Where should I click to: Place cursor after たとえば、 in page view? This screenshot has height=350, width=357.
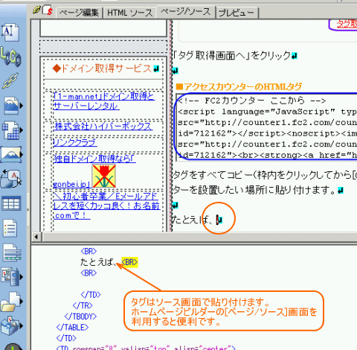click(x=217, y=220)
